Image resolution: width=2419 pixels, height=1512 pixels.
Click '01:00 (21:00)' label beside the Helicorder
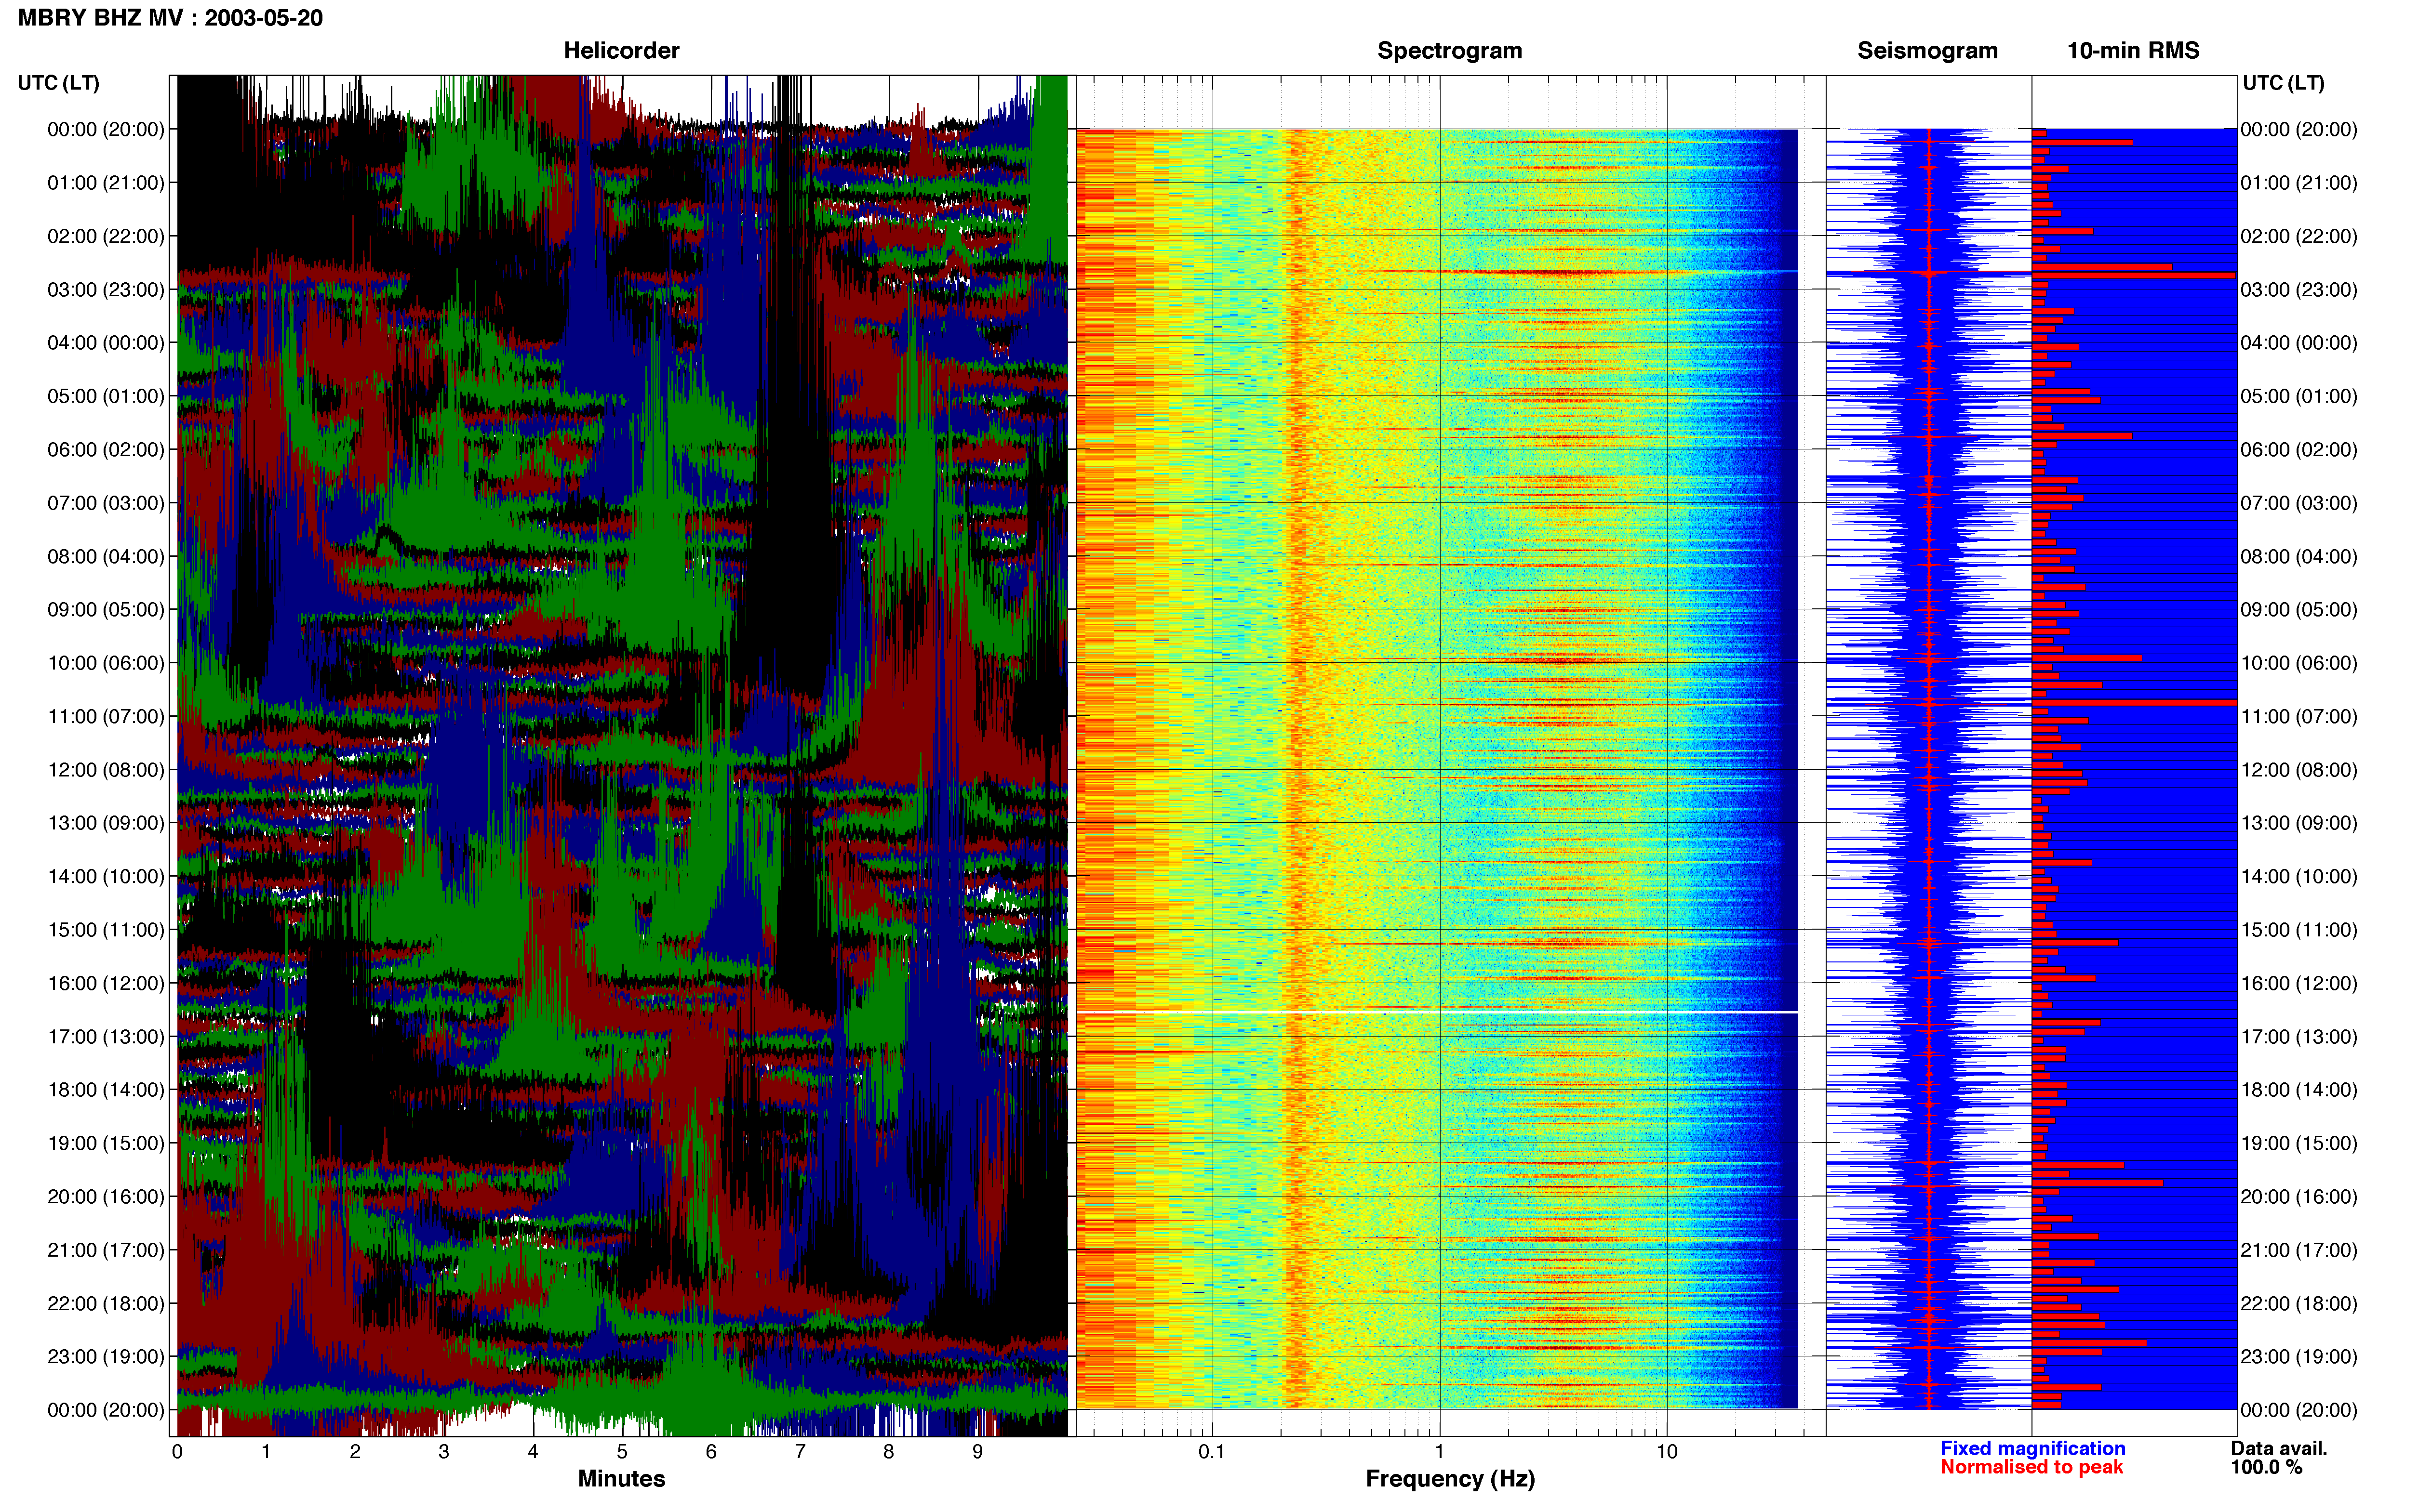[106, 183]
